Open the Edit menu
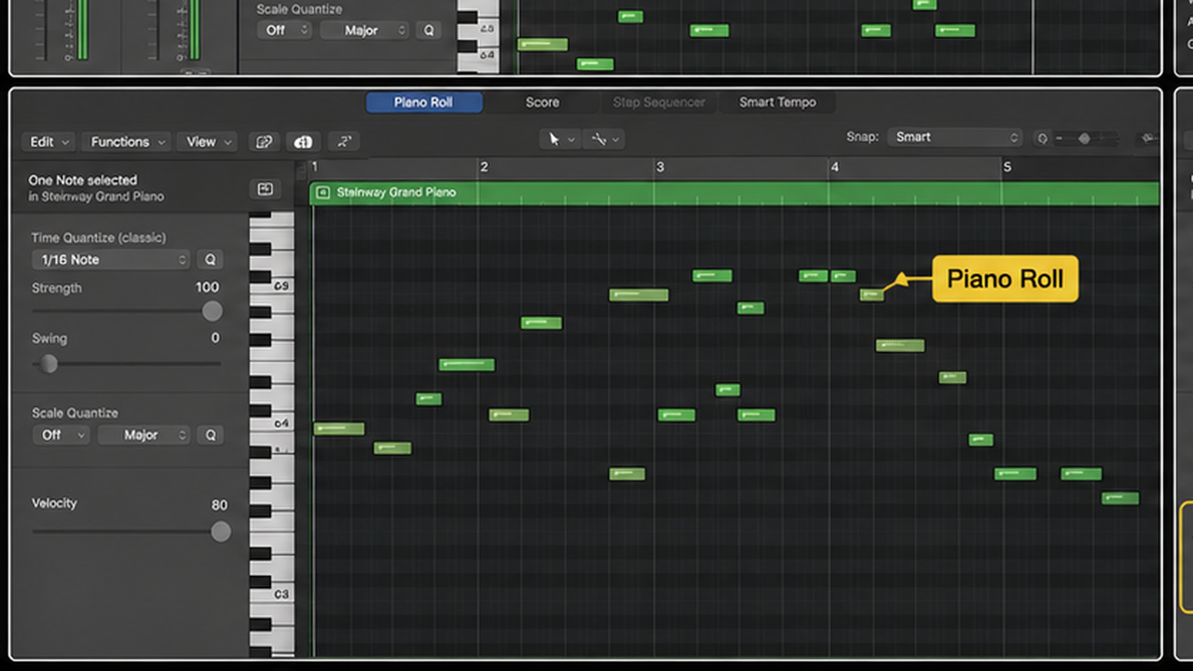The width and height of the screenshot is (1193, 671). [x=47, y=142]
